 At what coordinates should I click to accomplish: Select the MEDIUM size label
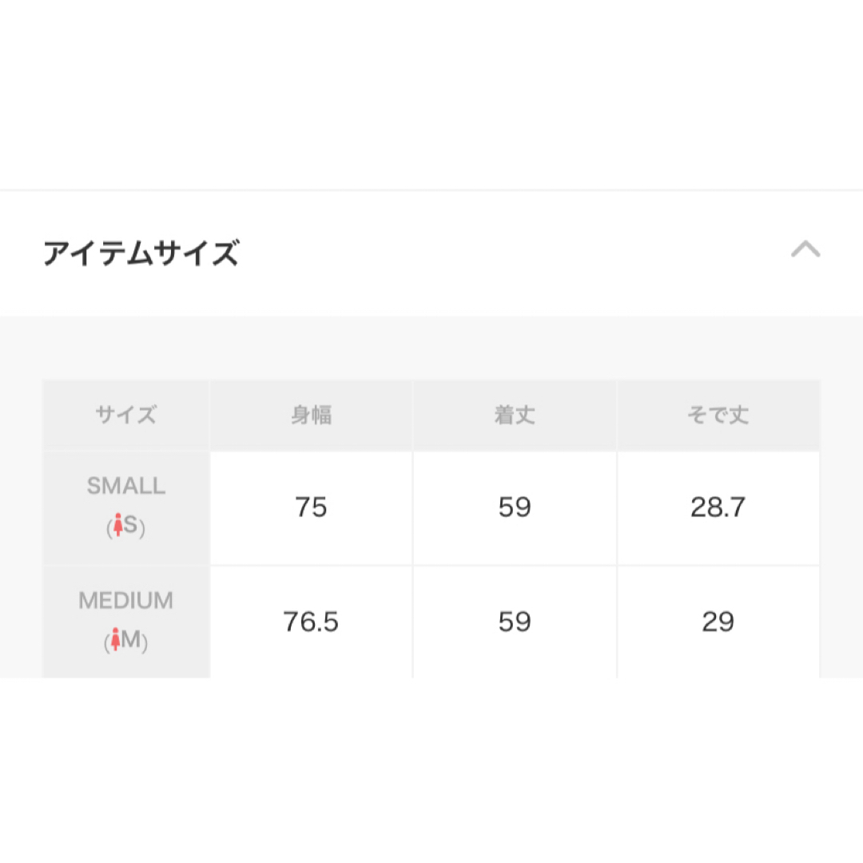126,600
